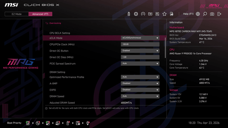Screen dimensions: 228x128
Task: Open the A-XMP dropdown
Action: tap(140, 83)
